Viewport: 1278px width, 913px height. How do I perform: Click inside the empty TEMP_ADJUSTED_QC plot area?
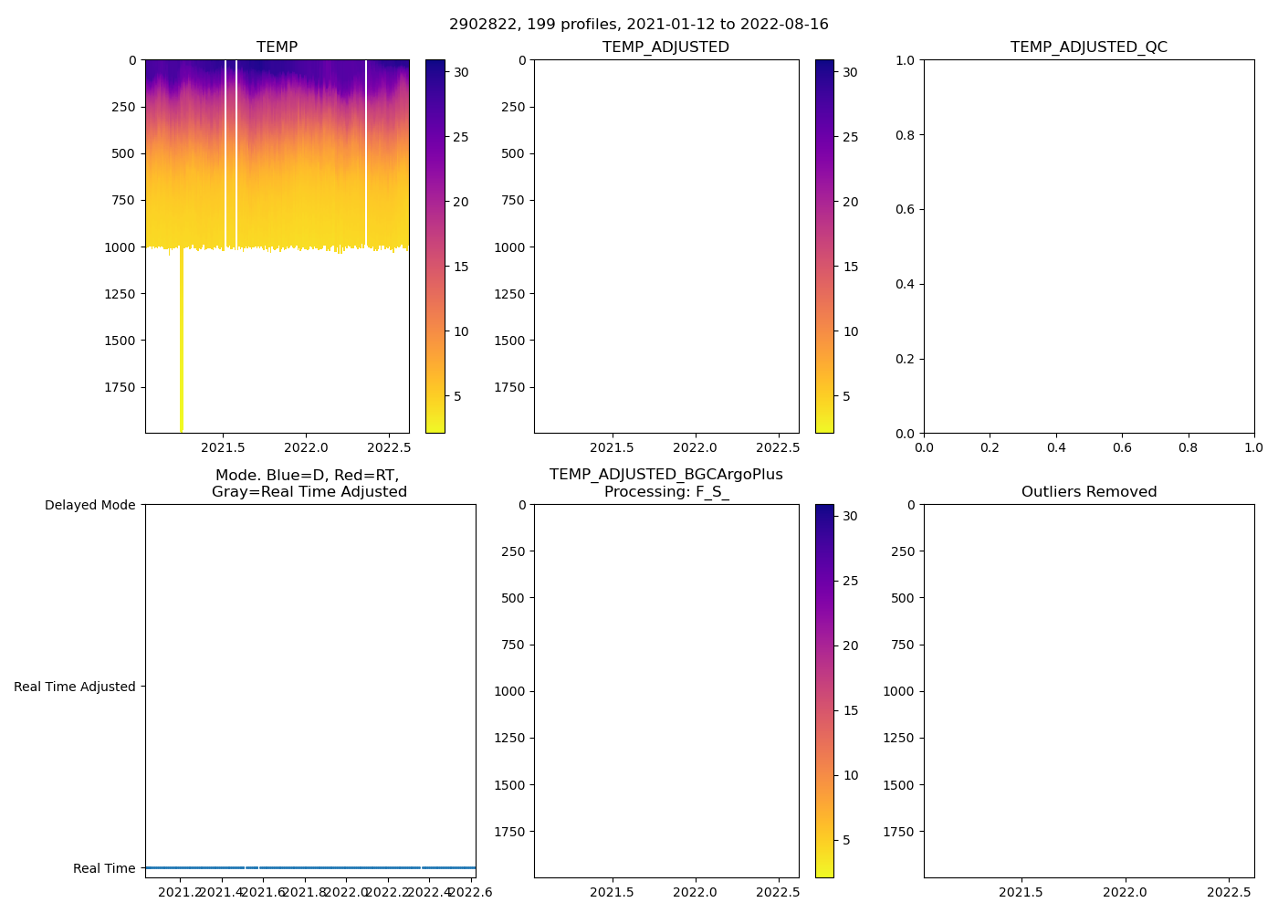1088,247
